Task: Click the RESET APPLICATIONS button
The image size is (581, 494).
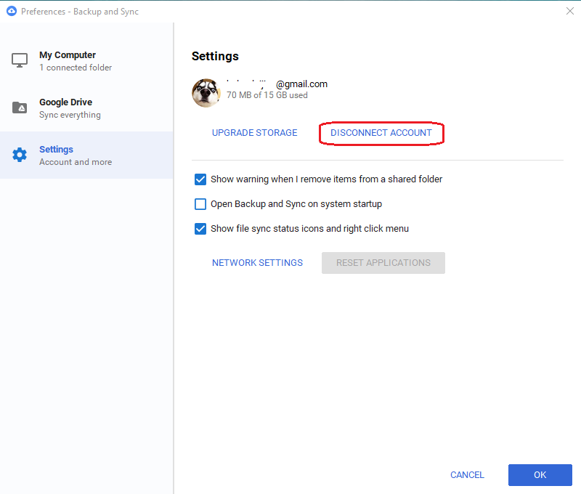Action: tap(383, 262)
